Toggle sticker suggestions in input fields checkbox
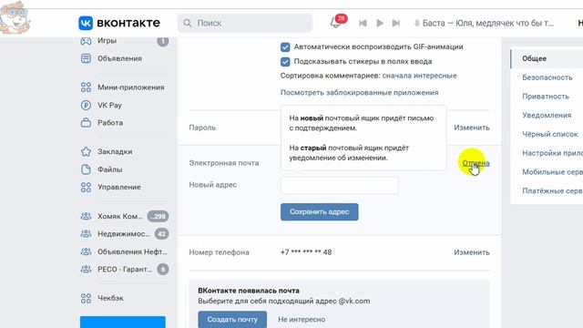Screen dimensions: 583x328 pyautogui.click(x=285, y=62)
